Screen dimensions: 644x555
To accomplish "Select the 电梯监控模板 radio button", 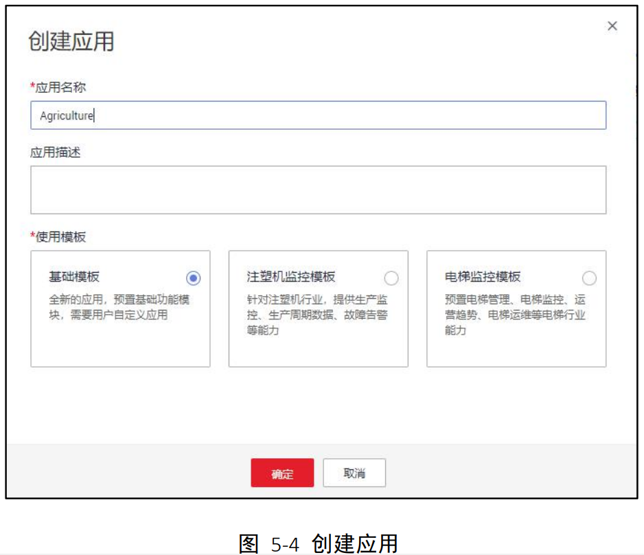I will (x=589, y=278).
